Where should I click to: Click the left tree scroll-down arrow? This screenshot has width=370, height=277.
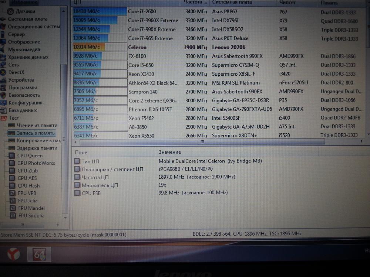tap(65, 218)
